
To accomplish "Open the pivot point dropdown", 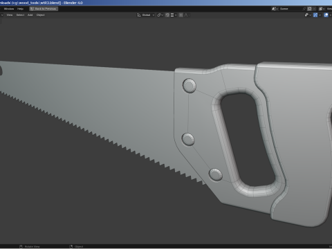I will 160,15.
